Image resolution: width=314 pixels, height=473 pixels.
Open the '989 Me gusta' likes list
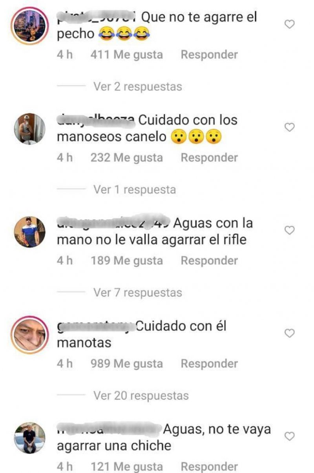click(x=126, y=363)
